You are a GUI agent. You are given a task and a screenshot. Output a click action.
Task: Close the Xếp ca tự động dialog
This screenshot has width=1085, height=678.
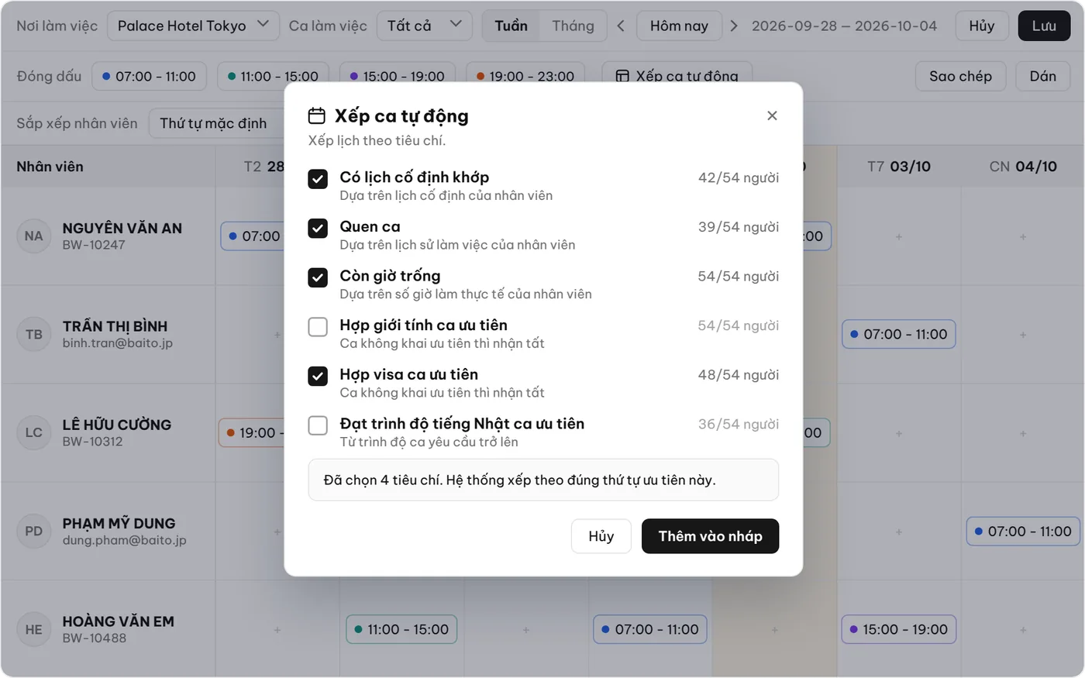point(772,115)
